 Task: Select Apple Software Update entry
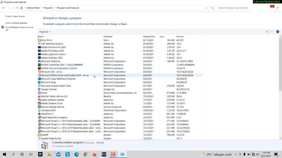pyautogui.click(x=52, y=100)
